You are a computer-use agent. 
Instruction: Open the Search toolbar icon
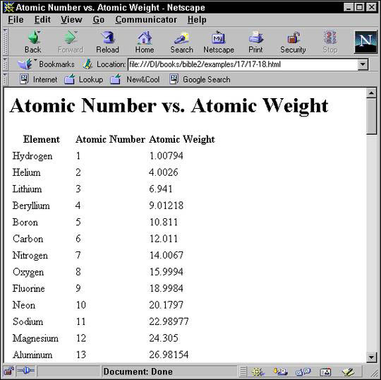[x=181, y=38]
